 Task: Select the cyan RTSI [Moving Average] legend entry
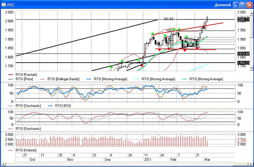point(155,79)
